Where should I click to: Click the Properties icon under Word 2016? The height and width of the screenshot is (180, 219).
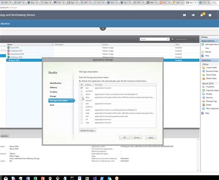tap(203, 87)
